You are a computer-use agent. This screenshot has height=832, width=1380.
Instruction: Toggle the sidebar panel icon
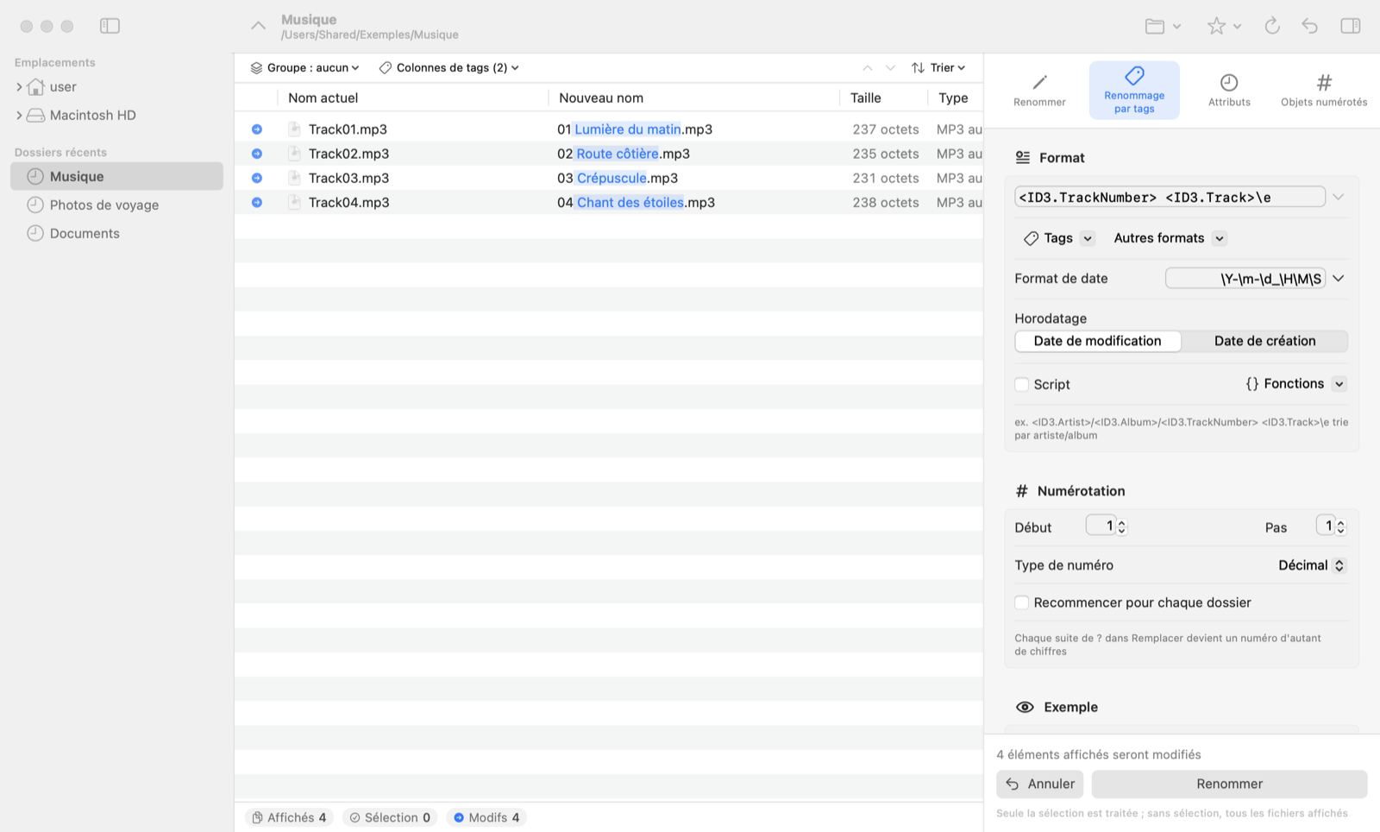pyautogui.click(x=110, y=26)
